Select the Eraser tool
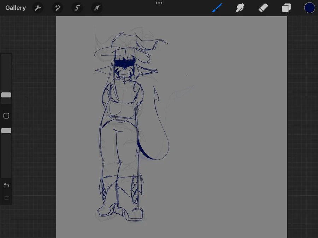Image resolution: width=318 pixels, height=238 pixels. [263, 8]
